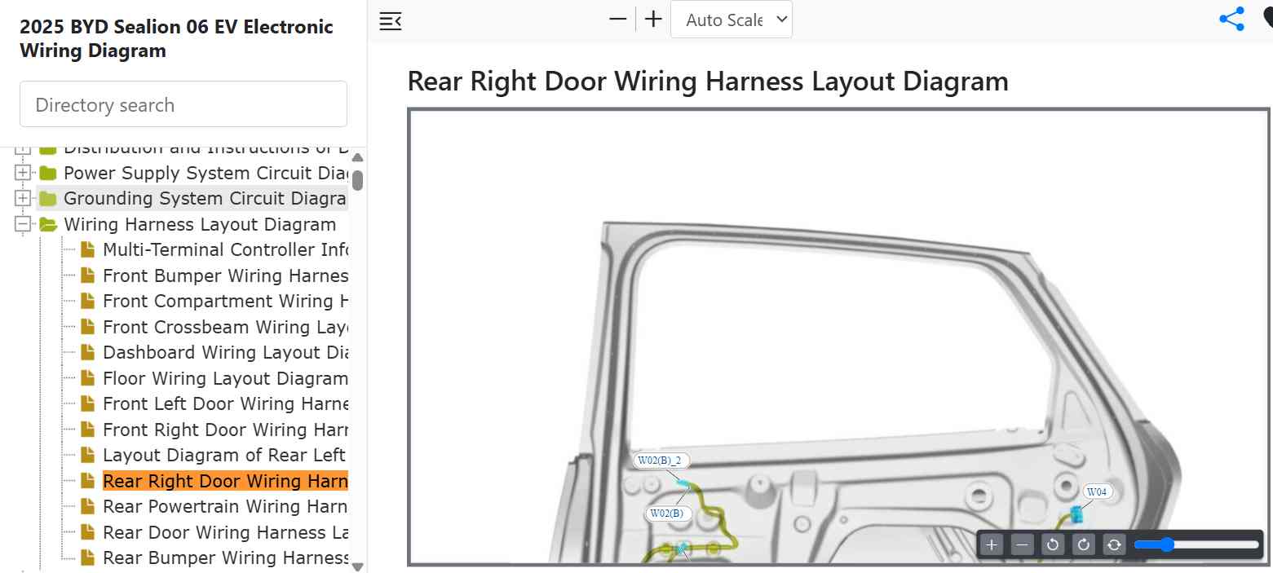Image resolution: width=1273 pixels, height=573 pixels.
Task: Open Multi-Terminal Controller Info document
Action: tap(226, 249)
